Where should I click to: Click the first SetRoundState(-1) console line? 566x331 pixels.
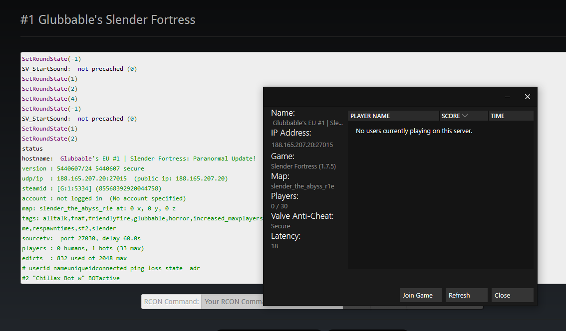tap(51, 59)
